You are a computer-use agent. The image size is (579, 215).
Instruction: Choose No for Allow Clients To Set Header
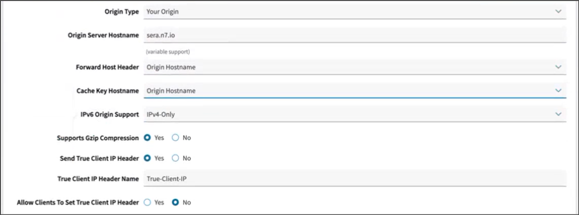[176, 202]
